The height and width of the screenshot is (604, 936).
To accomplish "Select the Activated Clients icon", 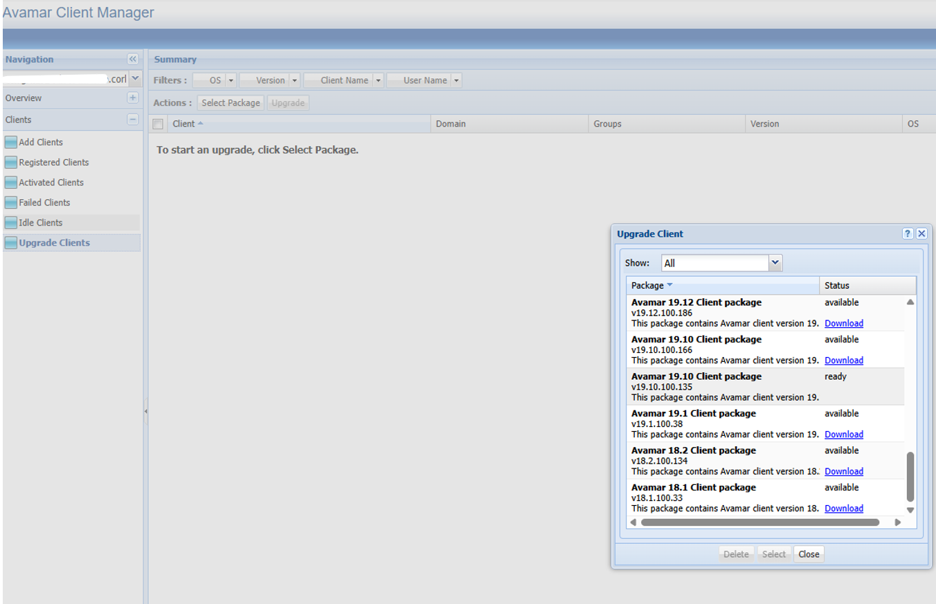I will tap(11, 182).
